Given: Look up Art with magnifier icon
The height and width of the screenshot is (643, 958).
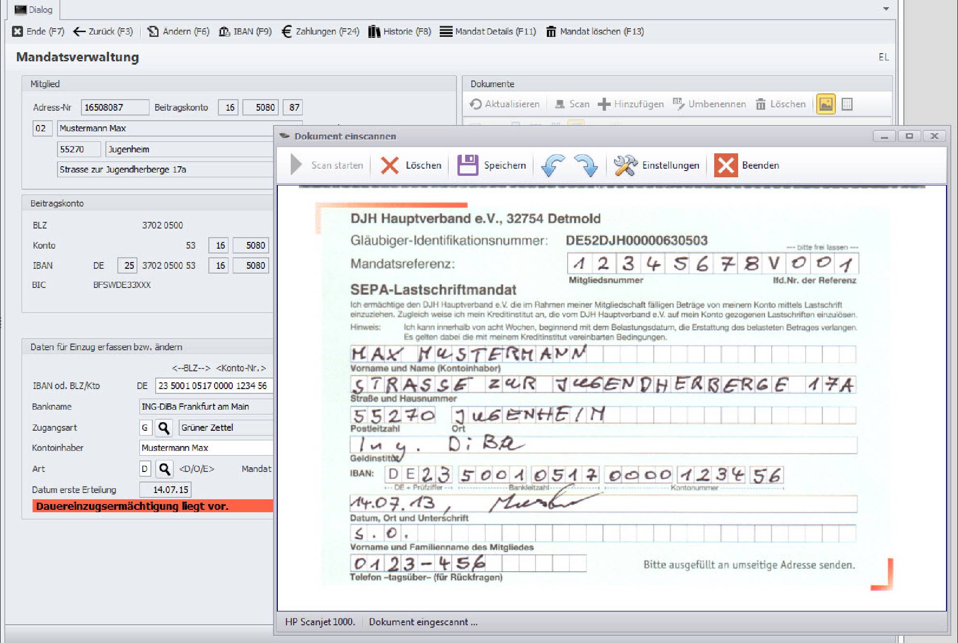Looking at the screenshot, I should pyautogui.click(x=164, y=469).
